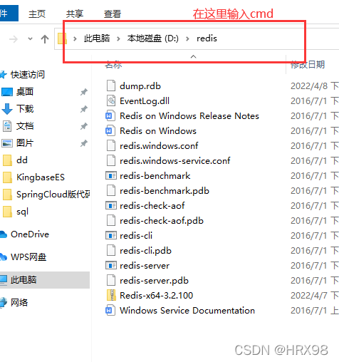339x362 pixels.
Task: Select WPS网盘 in the navigation pane
Action: tap(28, 257)
